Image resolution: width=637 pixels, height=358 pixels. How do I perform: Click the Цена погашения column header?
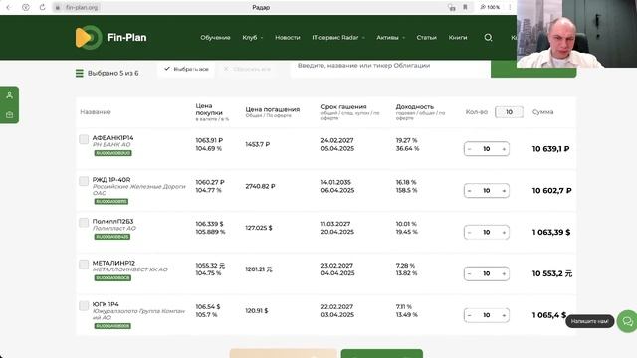(x=272, y=109)
